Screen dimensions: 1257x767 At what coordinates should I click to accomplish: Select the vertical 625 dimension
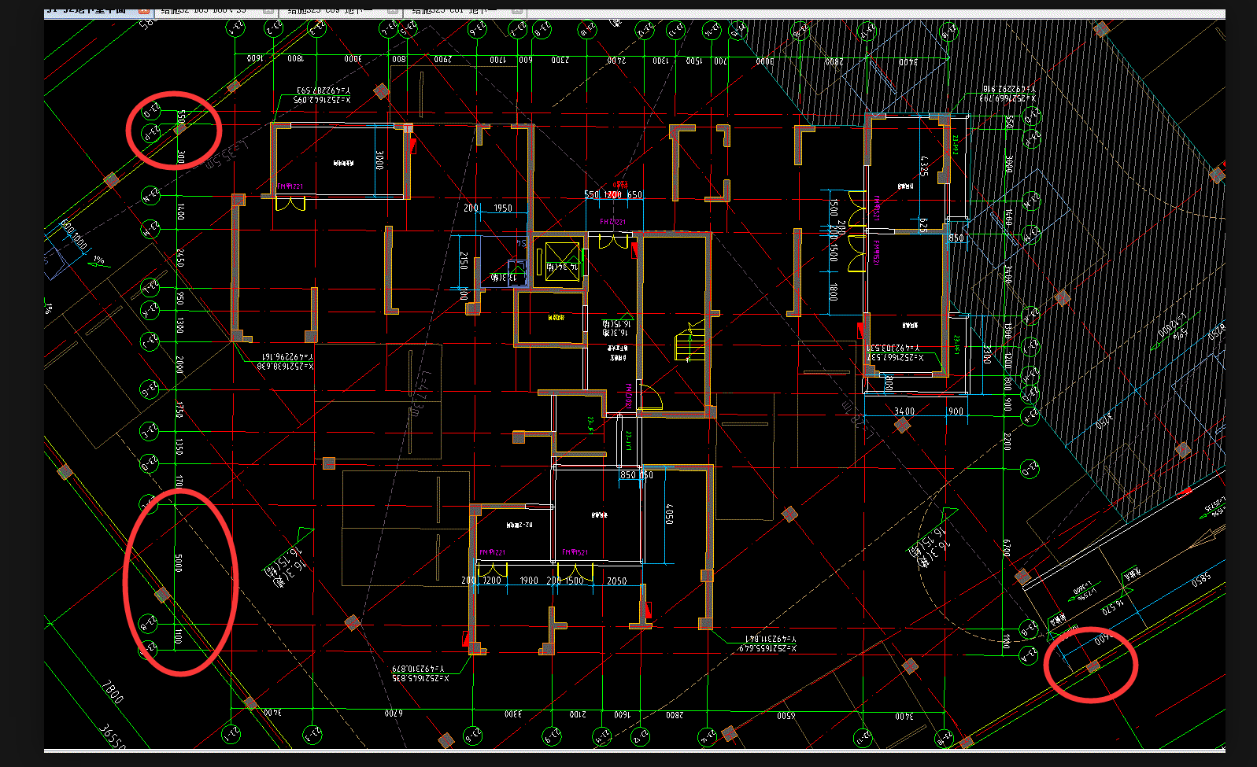(922, 225)
